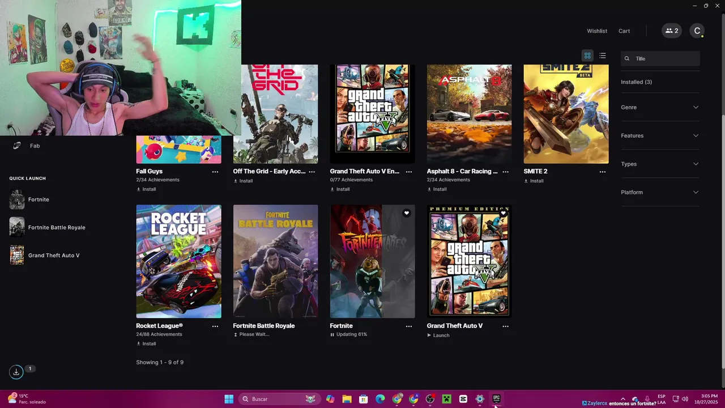
Task: Install Asphalt 8 Car Racing
Action: point(437,189)
